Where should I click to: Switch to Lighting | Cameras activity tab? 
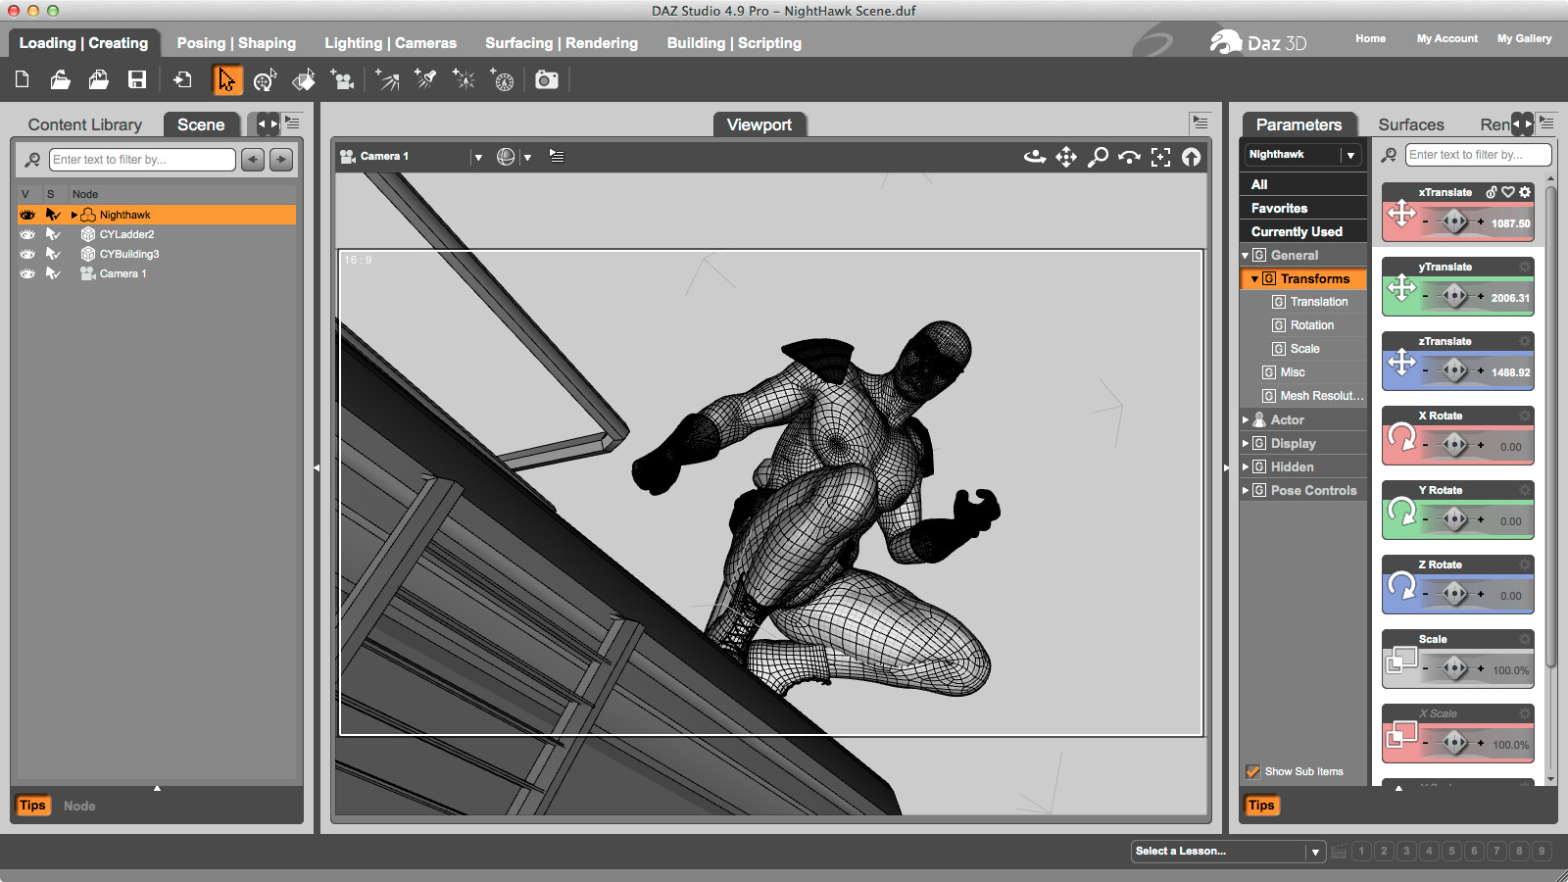click(x=391, y=43)
